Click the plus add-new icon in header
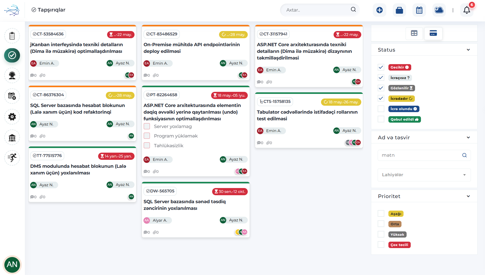The width and height of the screenshot is (485, 275). pos(379,10)
